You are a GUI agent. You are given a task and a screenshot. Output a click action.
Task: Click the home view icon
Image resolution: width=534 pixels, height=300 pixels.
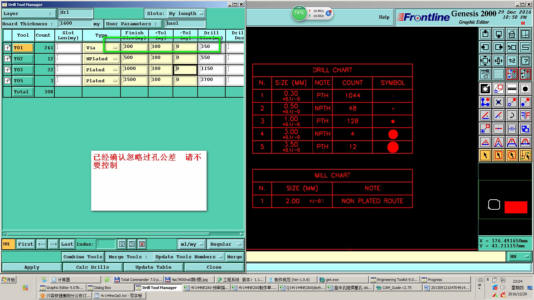tap(512, 34)
